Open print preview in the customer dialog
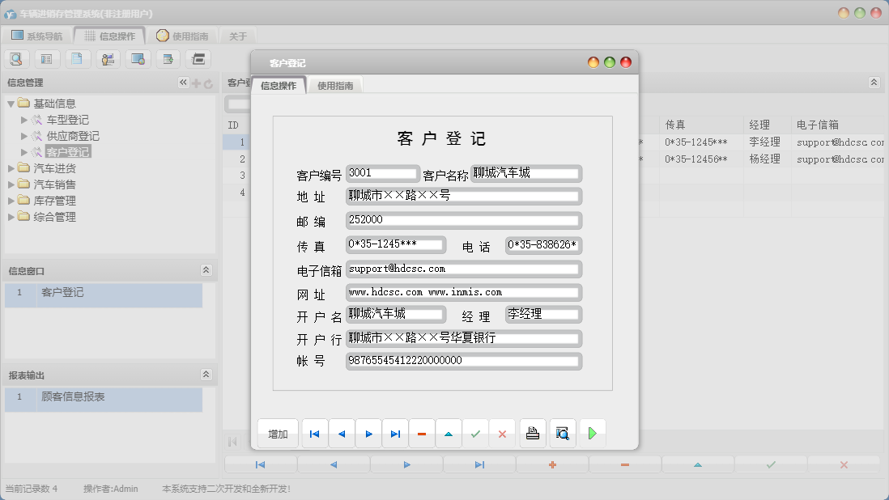Viewport: 889px width, 500px height. [x=562, y=433]
